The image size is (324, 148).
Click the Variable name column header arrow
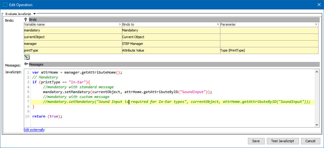pyautogui.click(x=120, y=24)
